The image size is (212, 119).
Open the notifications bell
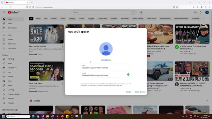[x=201, y=12]
